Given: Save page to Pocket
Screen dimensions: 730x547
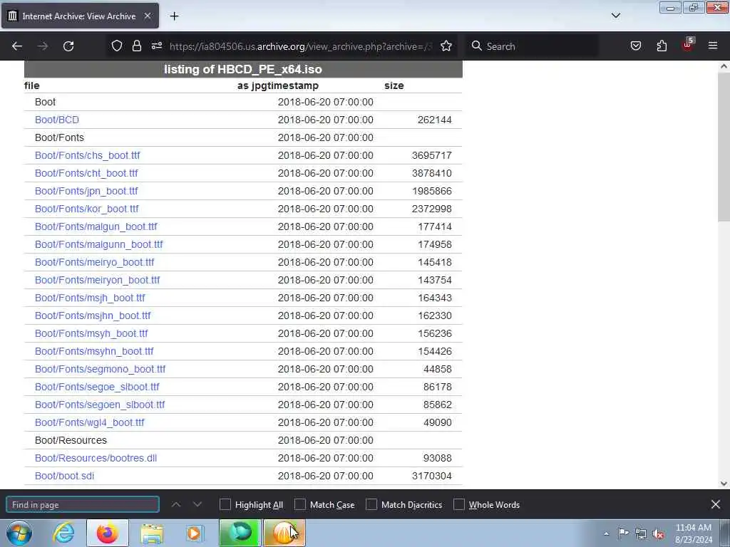Looking at the screenshot, I should click(635, 46).
